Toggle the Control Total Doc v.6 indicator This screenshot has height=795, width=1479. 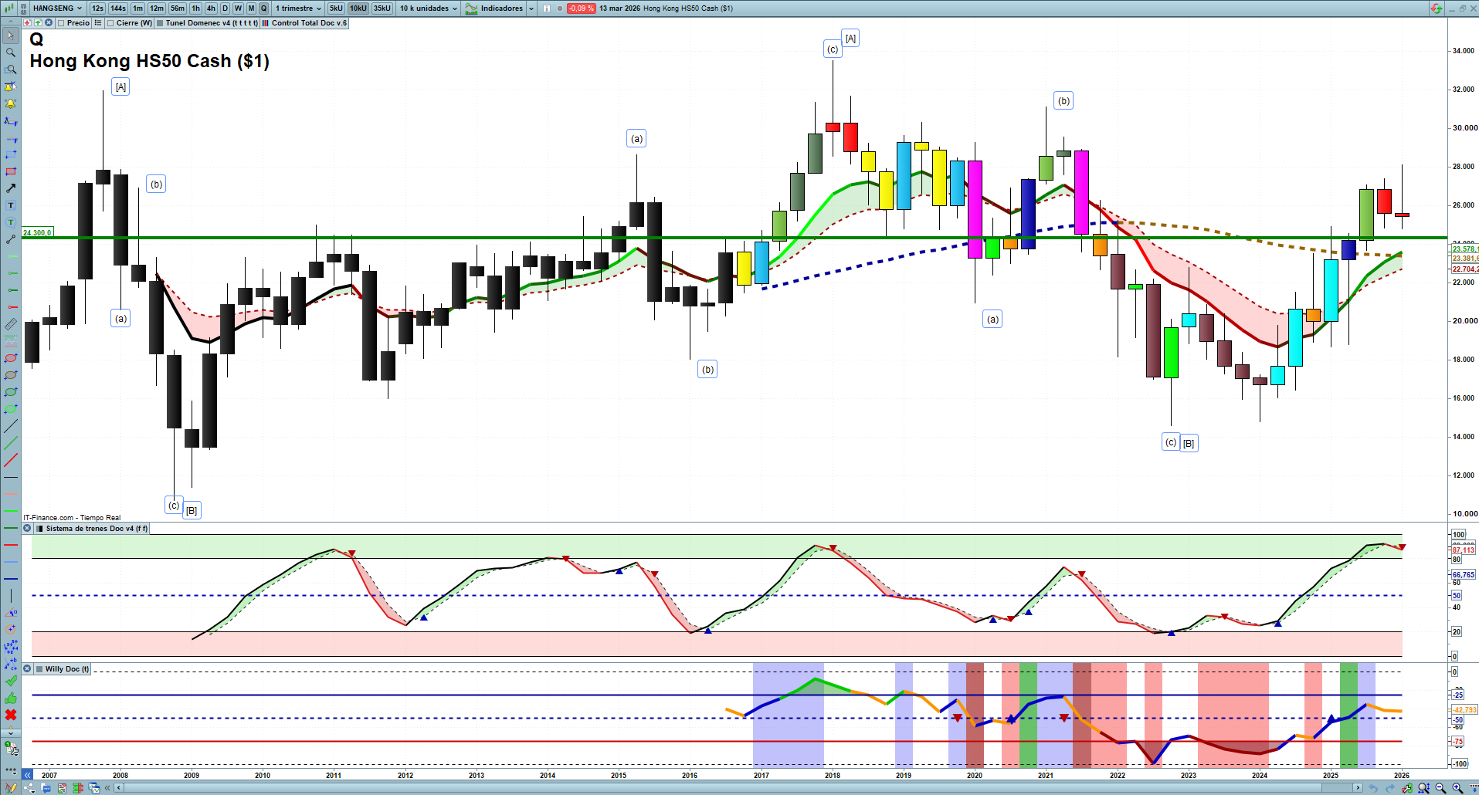coord(266,23)
